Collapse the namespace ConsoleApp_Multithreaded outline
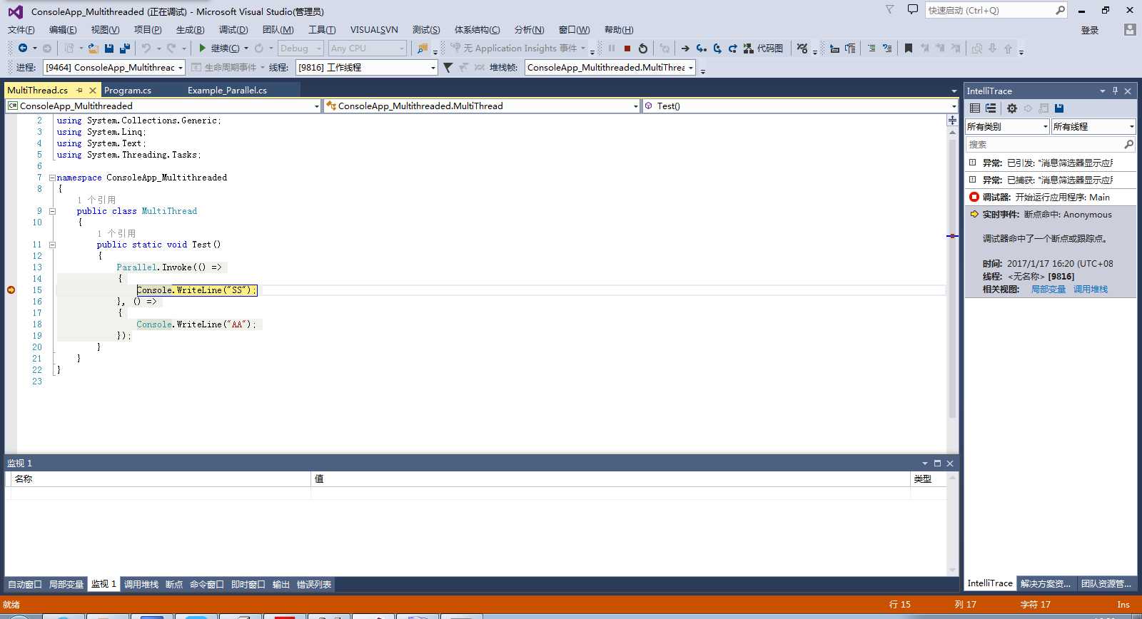Viewport: 1142px width, 619px height. (52, 178)
